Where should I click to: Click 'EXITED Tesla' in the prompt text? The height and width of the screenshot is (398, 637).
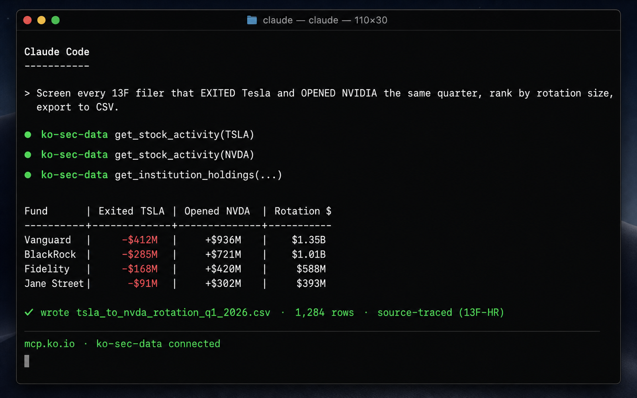pyautogui.click(x=235, y=93)
